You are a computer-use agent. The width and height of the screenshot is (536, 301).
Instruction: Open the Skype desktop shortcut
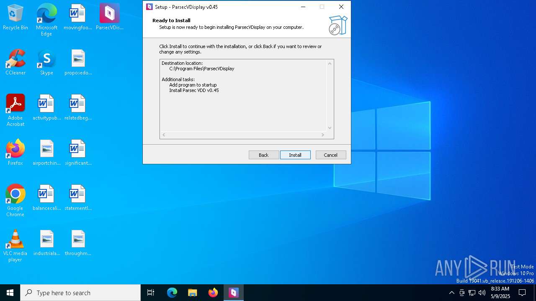tap(46, 63)
